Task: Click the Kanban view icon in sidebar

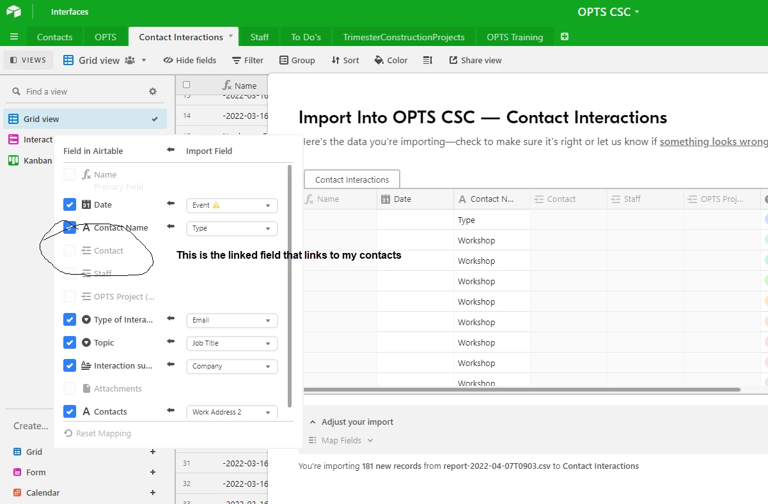Action: pyautogui.click(x=13, y=160)
